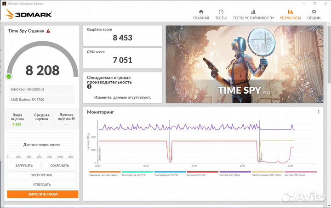This screenshot has width=331, height=208.
Task: Click green Ваша оценка value 8 208
Action: 17,124
